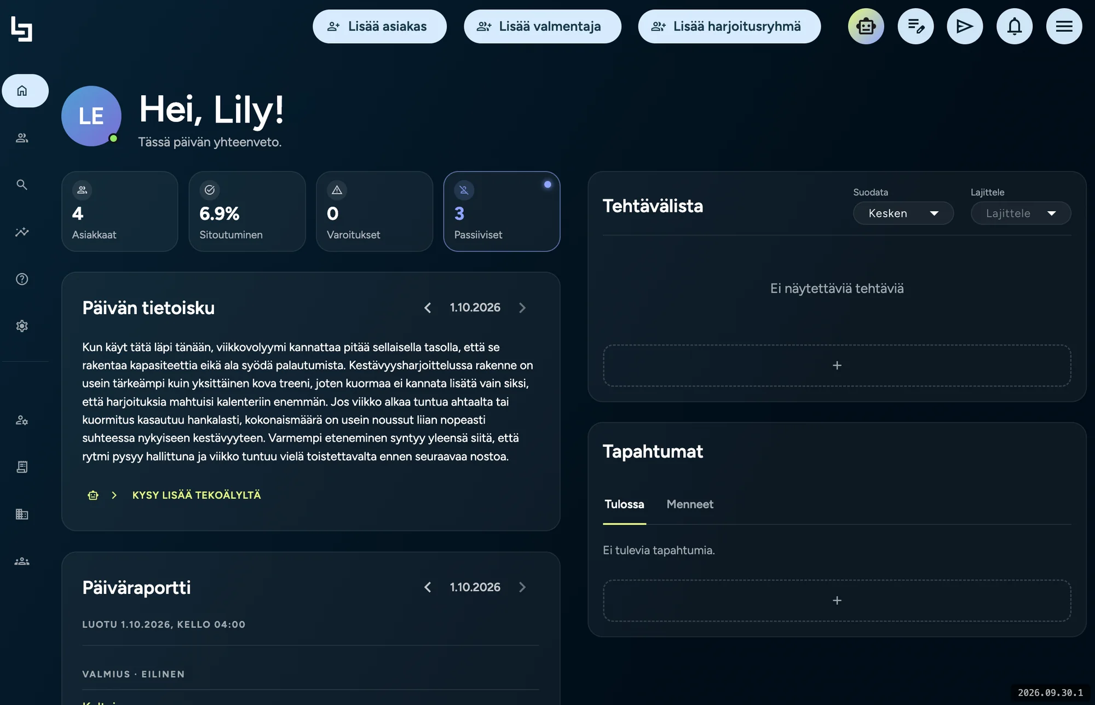
Task: Select the Varoitukset stat card
Action: pyautogui.click(x=374, y=211)
